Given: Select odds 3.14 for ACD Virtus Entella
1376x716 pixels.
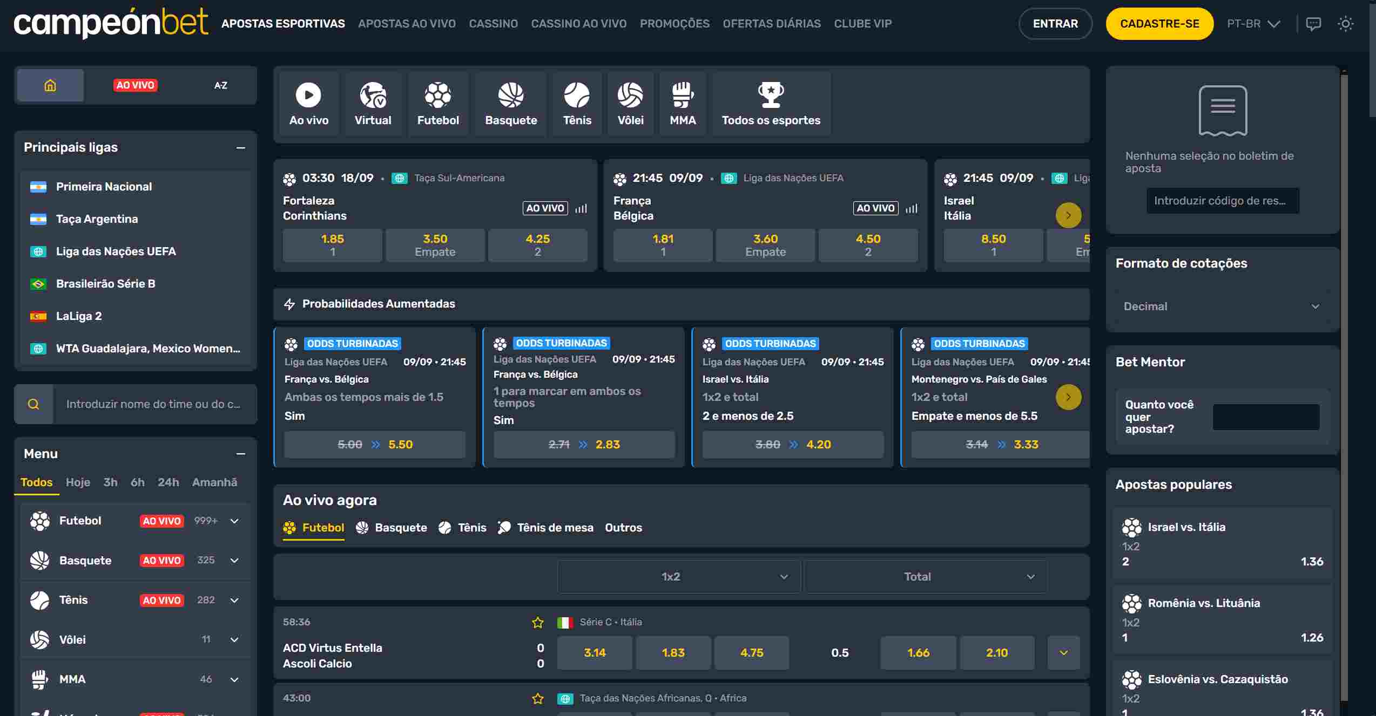Looking at the screenshot, I should point(595,653).
